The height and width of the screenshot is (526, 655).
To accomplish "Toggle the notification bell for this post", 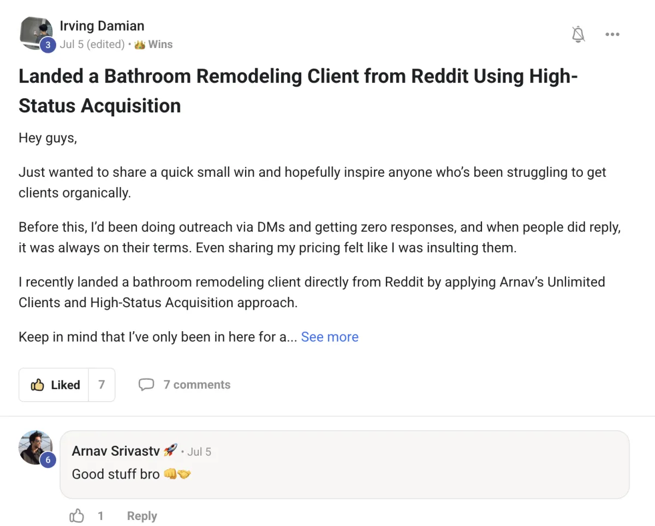I will pos(578,34).
